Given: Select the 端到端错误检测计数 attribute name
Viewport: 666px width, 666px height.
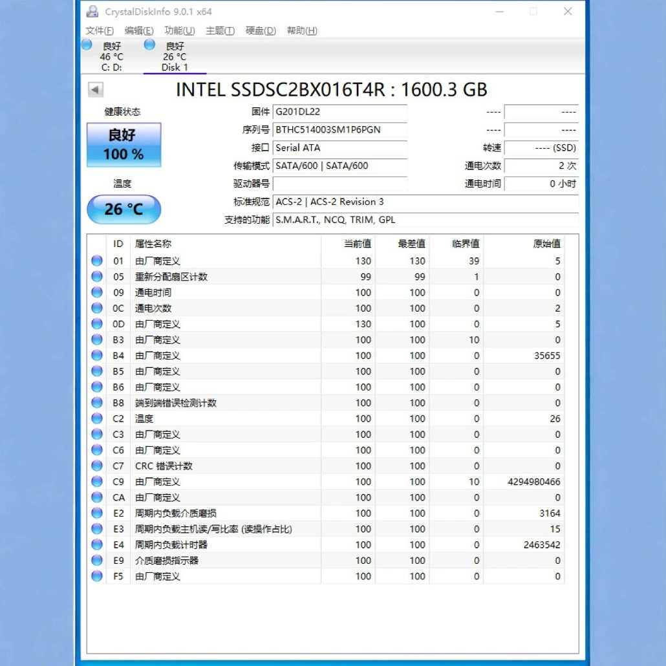Looking at the screenshot, I should tap(176, 403).
